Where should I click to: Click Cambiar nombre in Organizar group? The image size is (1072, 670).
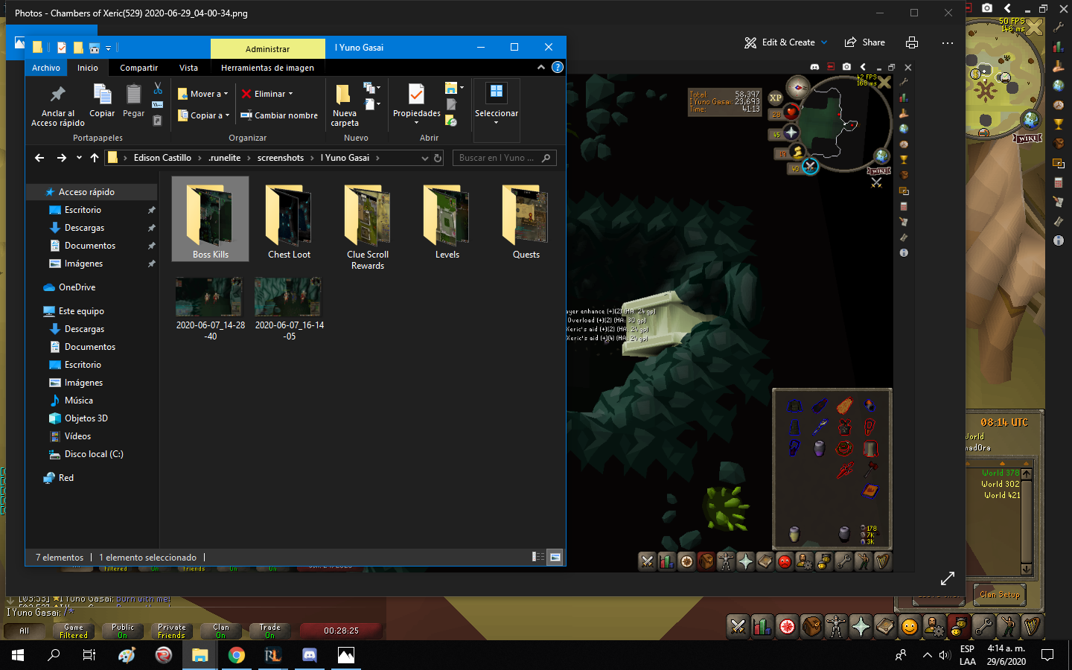point(278,115)
